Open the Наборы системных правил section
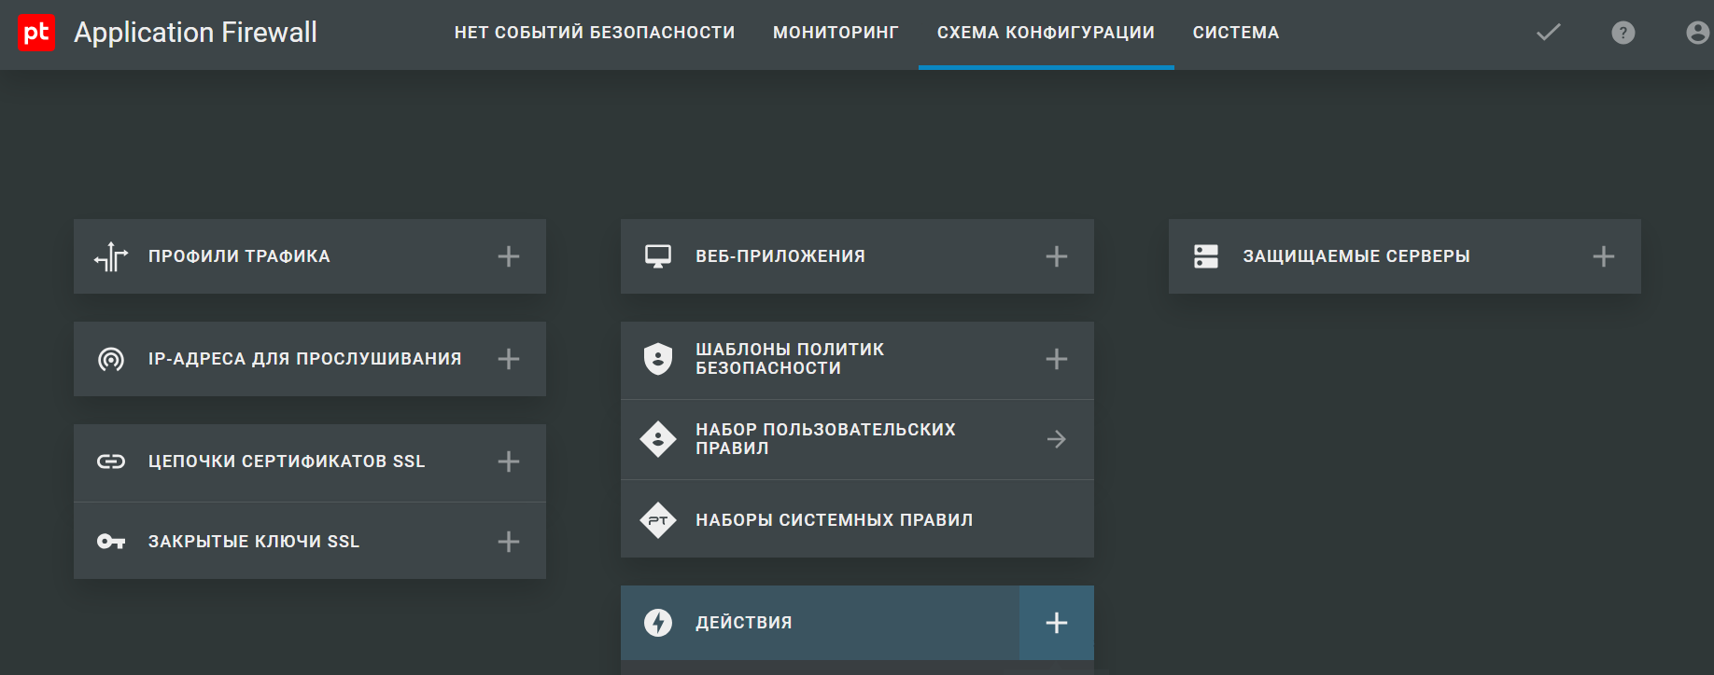1714x675 pixels. tap(834, 520)
